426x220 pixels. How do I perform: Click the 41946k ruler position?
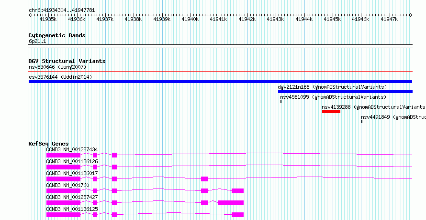(x=361, y=19)
